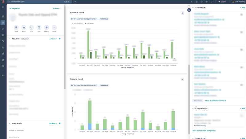Open the Gire Mobility account menu

click(239, 2)
